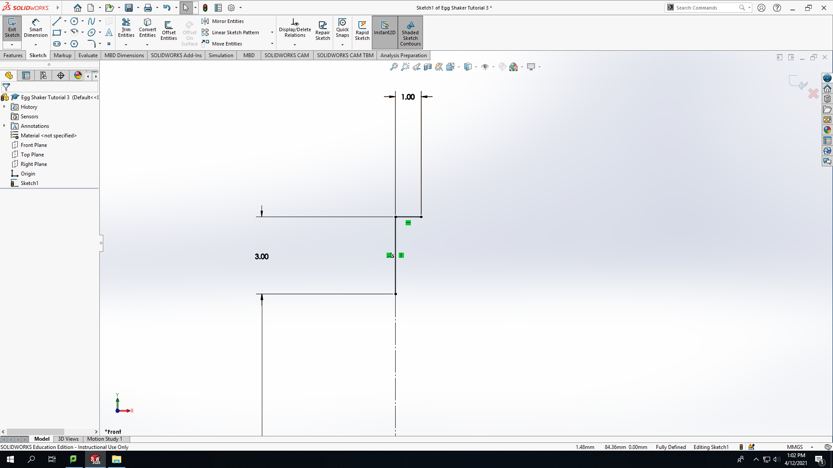Click the Rebuild traffic light icon
The height and width of the screenshot is (468, 833).
[205, 8]
